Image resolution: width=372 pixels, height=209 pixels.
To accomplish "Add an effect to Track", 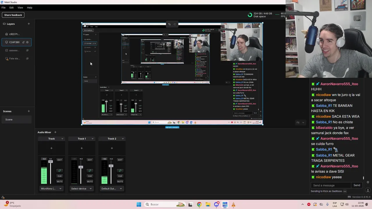I will click(51, 148).
